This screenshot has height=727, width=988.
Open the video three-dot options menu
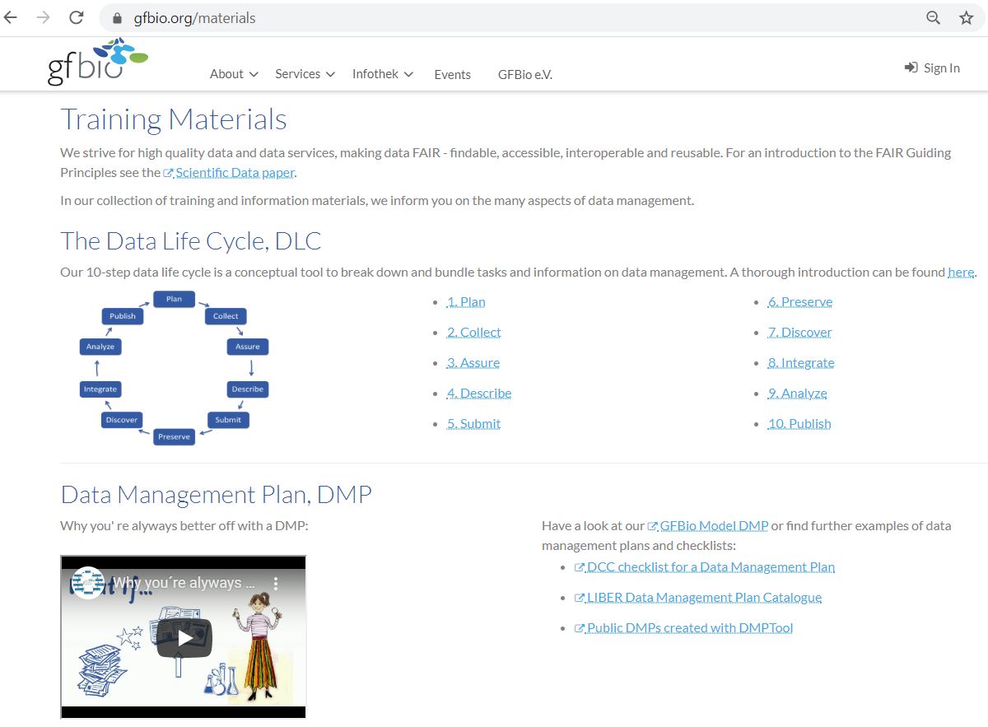[x=276, y=583]
